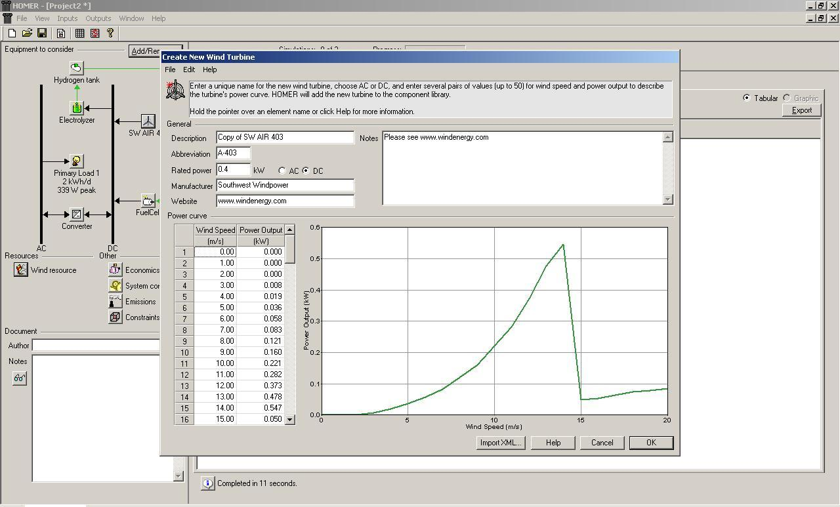Click into the Website field
Screen dimensions: 840x507
[x=285, y=201]
